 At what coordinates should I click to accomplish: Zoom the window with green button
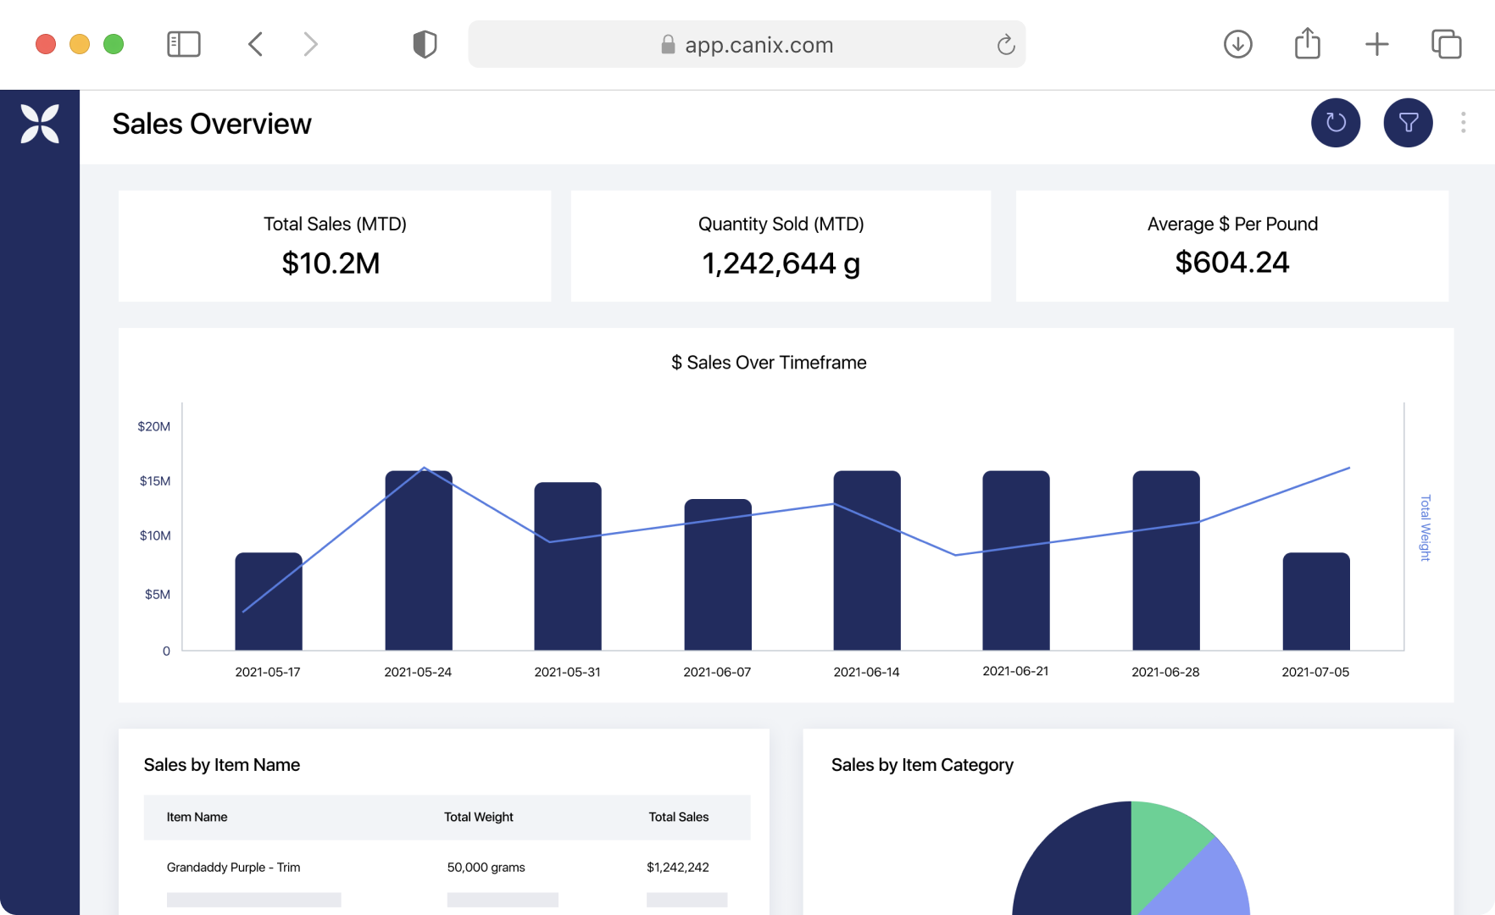pyautogui.click(x=114, y=44)
